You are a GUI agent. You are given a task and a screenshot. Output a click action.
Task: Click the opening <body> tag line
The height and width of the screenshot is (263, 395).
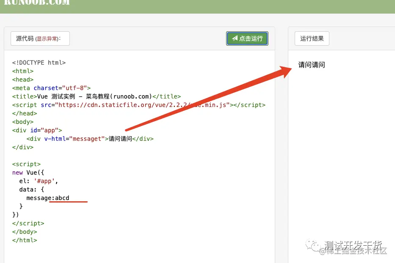point(23,122)
